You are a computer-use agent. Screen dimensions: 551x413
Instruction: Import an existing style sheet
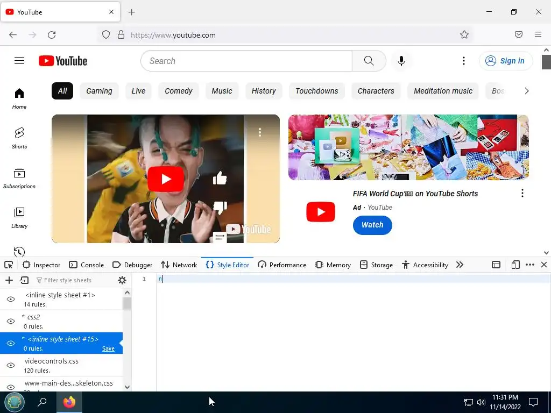(x=24, y=280)
